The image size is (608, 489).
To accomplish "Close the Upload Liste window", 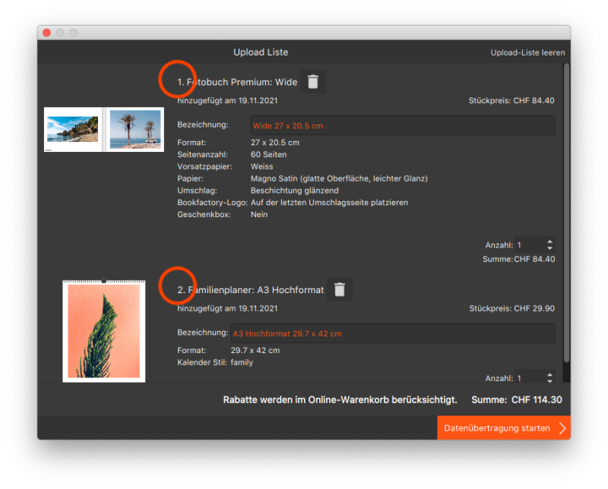I will pos(46,33).
